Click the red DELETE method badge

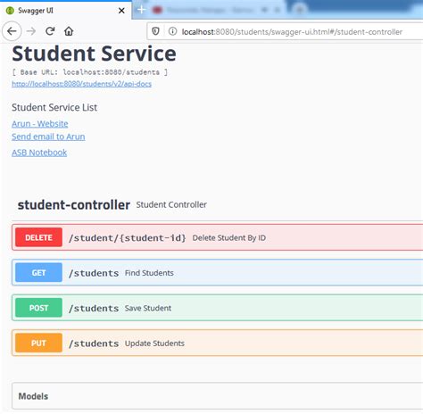38,237
